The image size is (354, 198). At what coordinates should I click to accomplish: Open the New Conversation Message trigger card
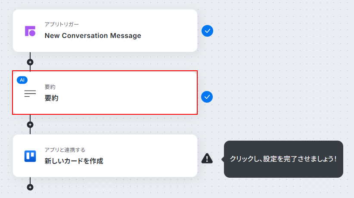105,31
